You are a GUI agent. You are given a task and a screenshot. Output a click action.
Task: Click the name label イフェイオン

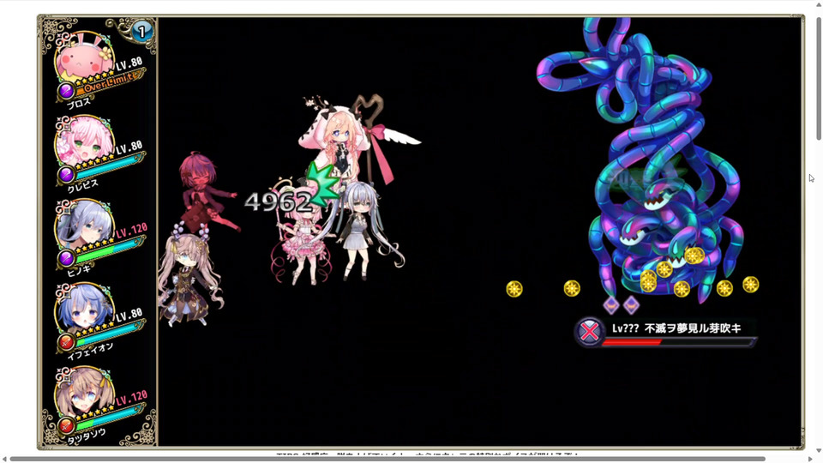pyautogui.click(x=90, y=352)
